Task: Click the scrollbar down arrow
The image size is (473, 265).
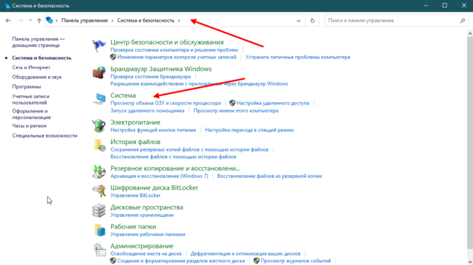Action: (470, 262)
